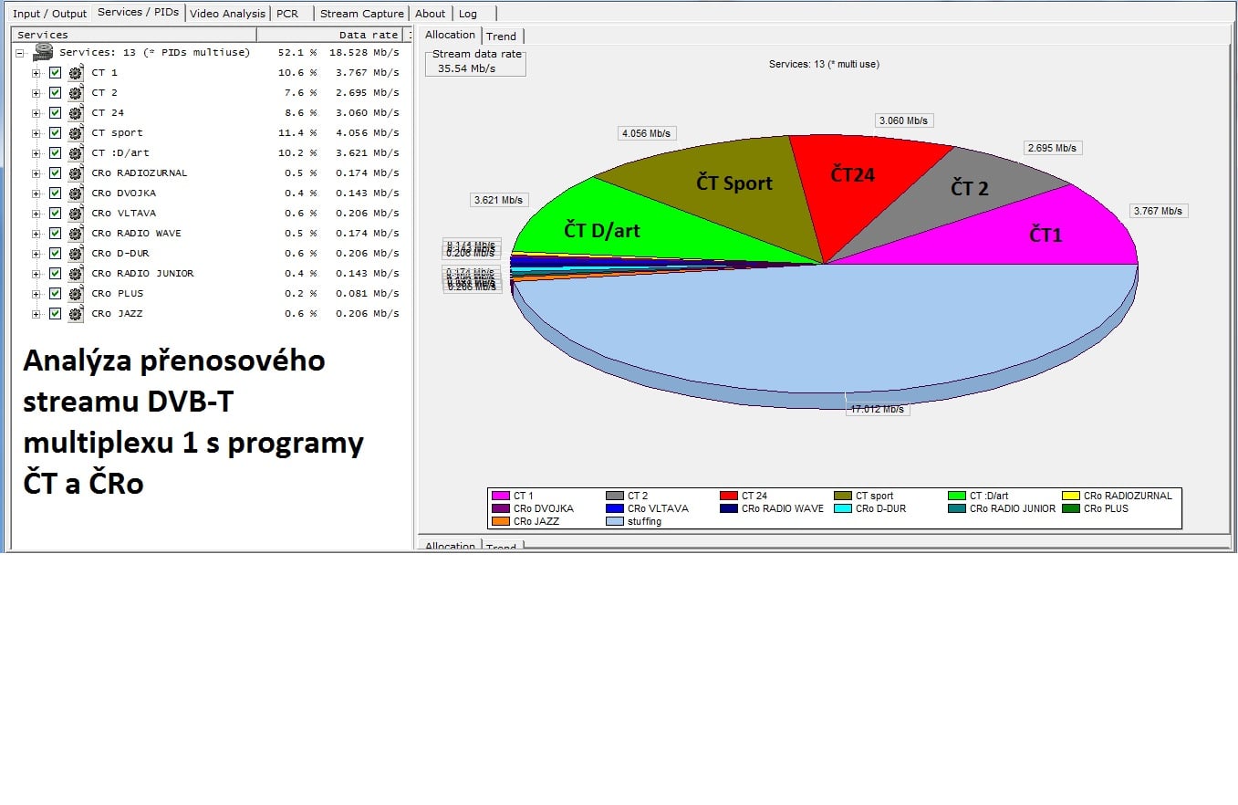The image size is (1238, 805).
Task: Uncheck the CT 2 service checkbox
Action: tap(55, 93)
